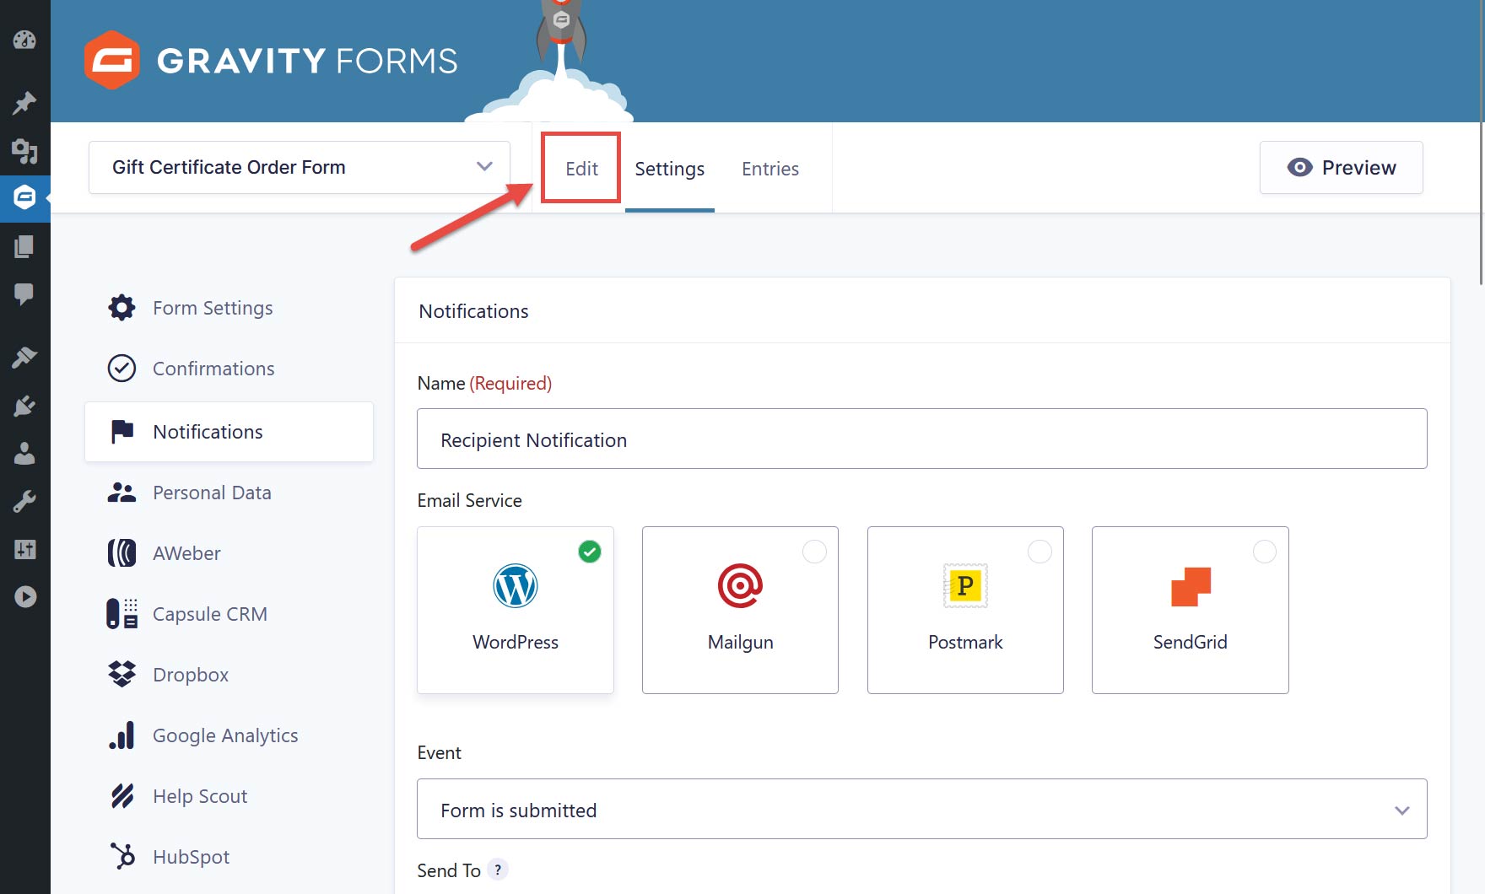Switch to the Entries tab
1485x894 pixels.
point(770,169)
